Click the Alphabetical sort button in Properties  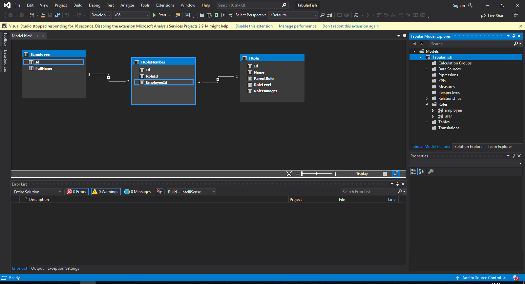421,171
